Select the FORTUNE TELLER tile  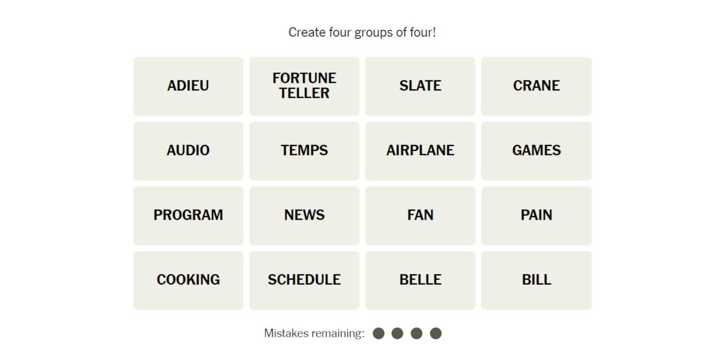click(x=304, y=86)
